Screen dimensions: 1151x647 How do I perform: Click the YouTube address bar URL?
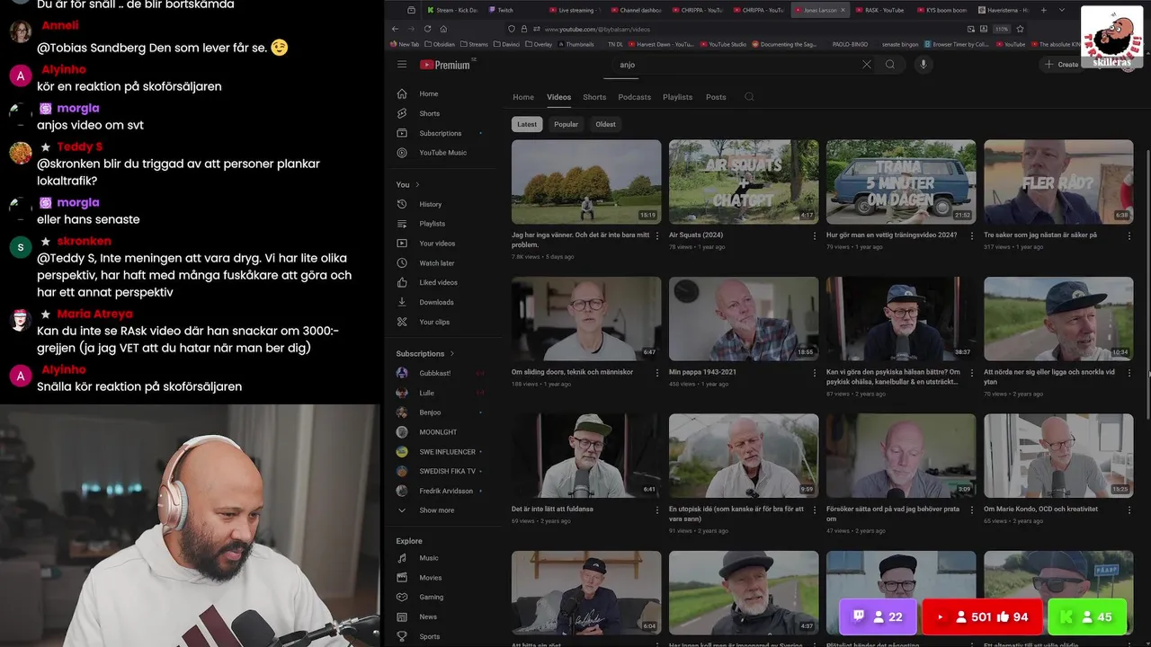[x=598, y=29]
